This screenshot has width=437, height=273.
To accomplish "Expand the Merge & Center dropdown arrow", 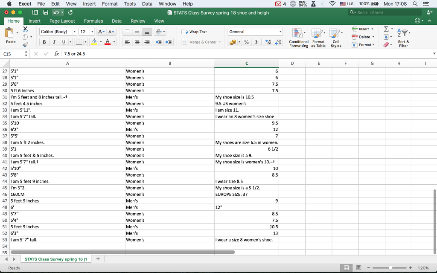I will coord(220,42).
